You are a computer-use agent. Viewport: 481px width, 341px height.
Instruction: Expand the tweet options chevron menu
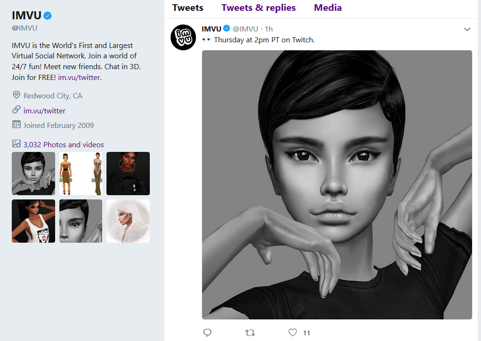point(467,30)
